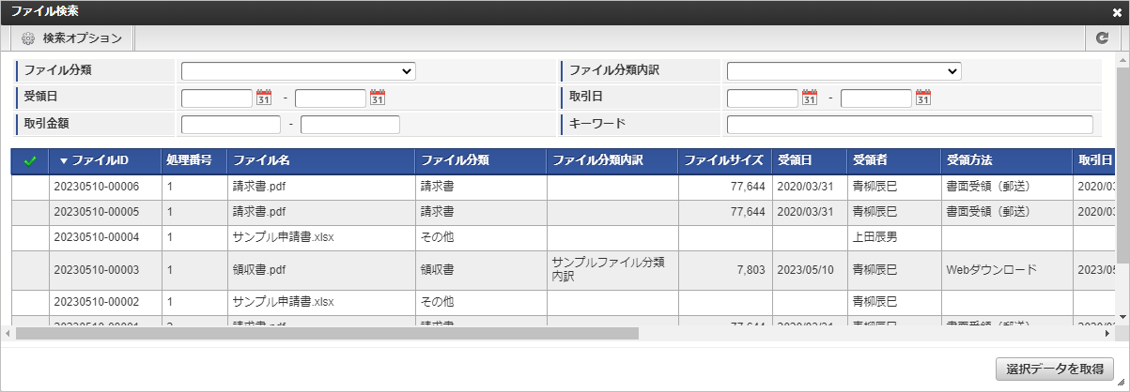Click the ファイル名 column header
The height and width of the screenshot is (392, 1130).
coord(262,161)
